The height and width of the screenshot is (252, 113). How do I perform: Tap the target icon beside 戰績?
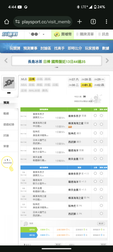(26, 224)
